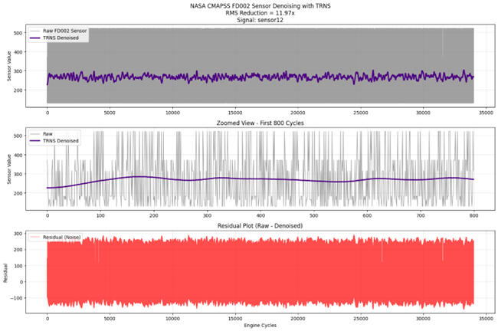The width and height of the screenshot is (498, 331).
Task: Click x-tick '15000' under the top plot
Action: [235, 113]
